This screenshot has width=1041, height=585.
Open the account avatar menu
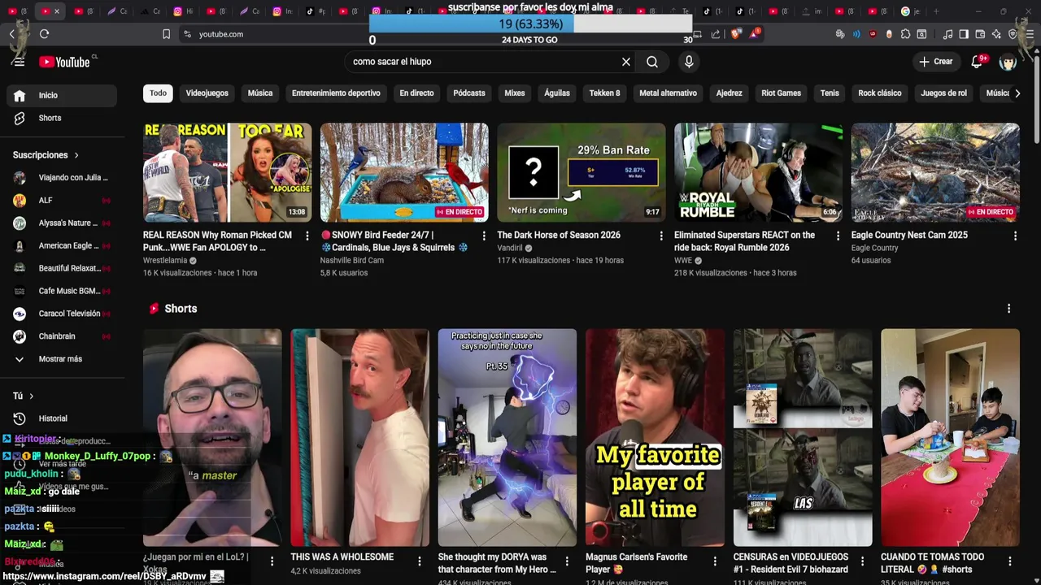(1008, 62)
